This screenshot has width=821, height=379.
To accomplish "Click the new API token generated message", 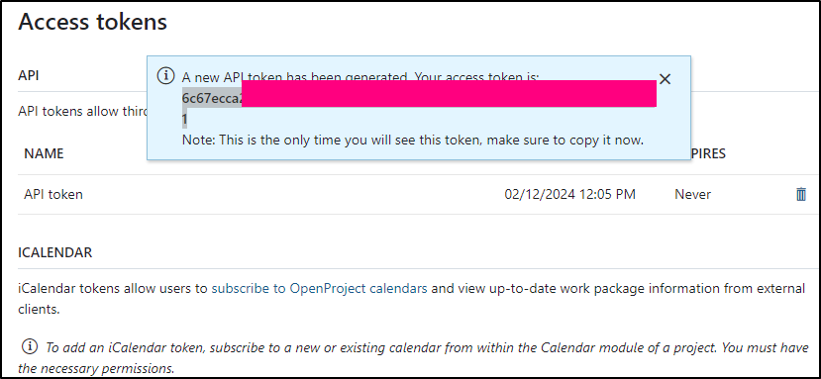I will point(360,76).
